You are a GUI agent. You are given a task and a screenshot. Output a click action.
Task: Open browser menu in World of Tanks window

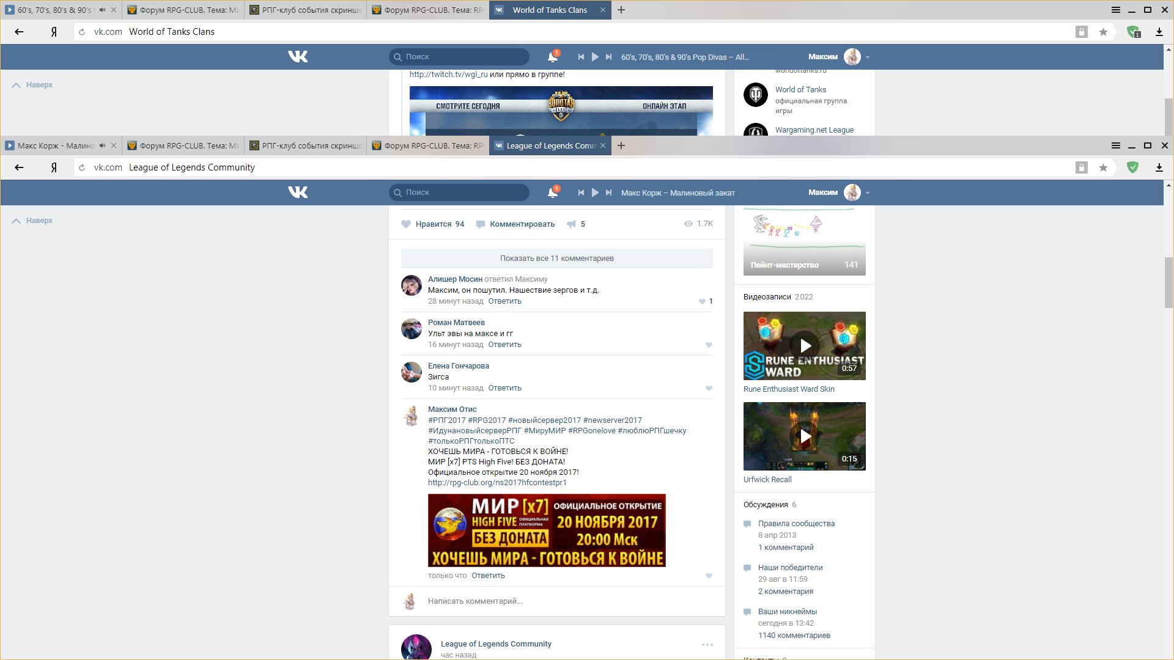pos(1115,10)
